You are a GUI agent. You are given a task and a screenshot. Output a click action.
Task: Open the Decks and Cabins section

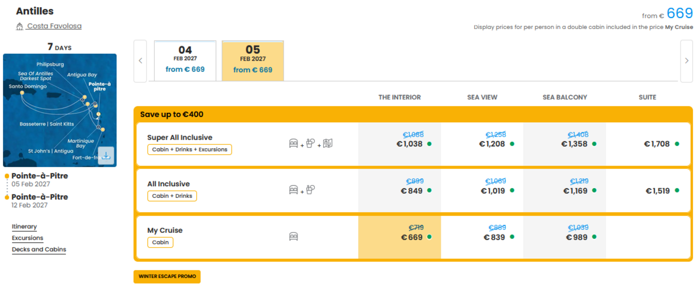point(39,249)
